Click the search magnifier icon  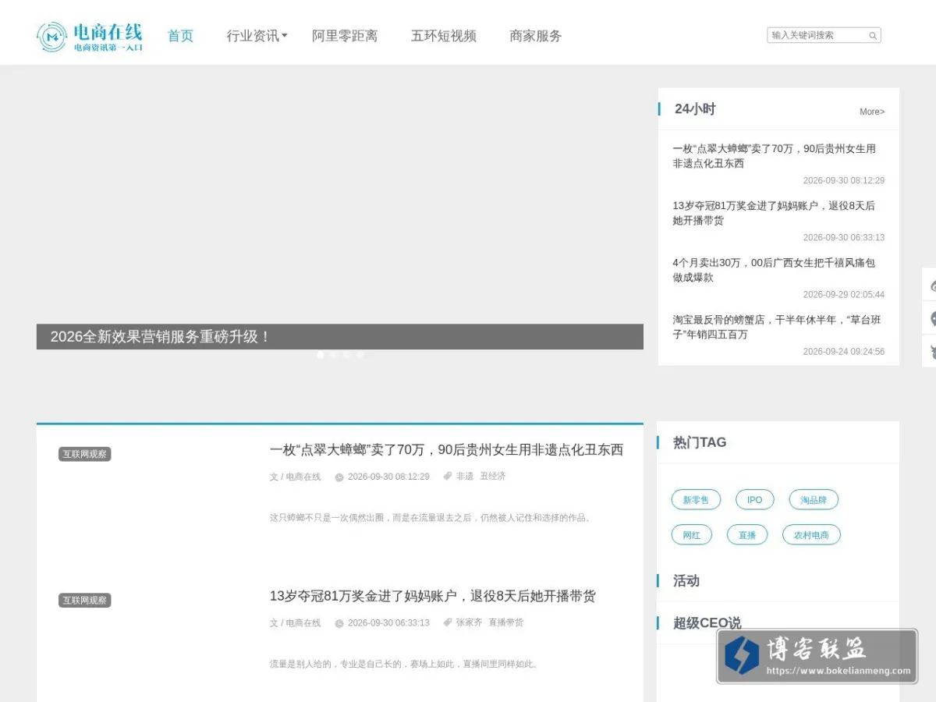pyautogui.click(x=873, y=35)
